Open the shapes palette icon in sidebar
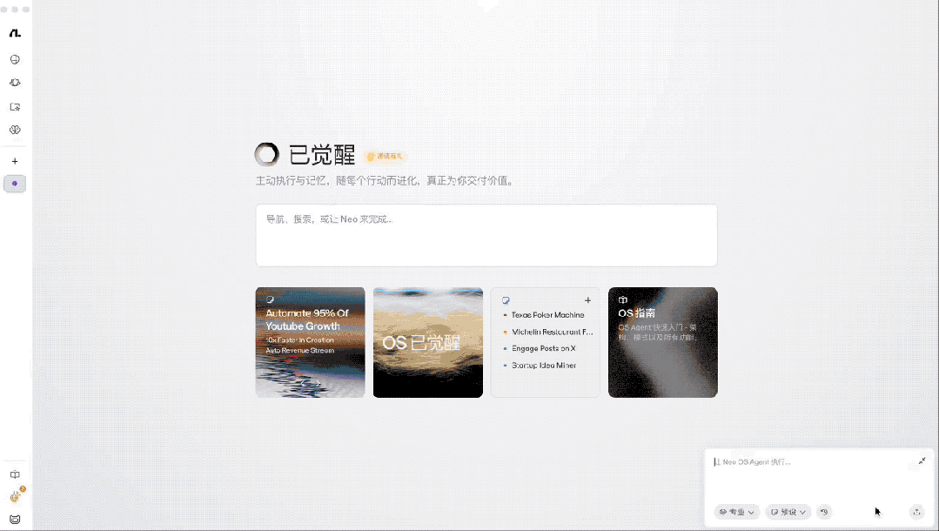This screenshot has width=939, height=531. point(15,130)
